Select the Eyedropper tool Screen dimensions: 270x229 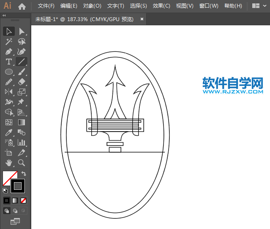click(x=9, y=132)
